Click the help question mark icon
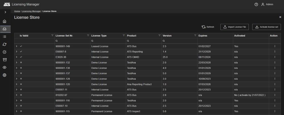 click(x=256, y=5)
